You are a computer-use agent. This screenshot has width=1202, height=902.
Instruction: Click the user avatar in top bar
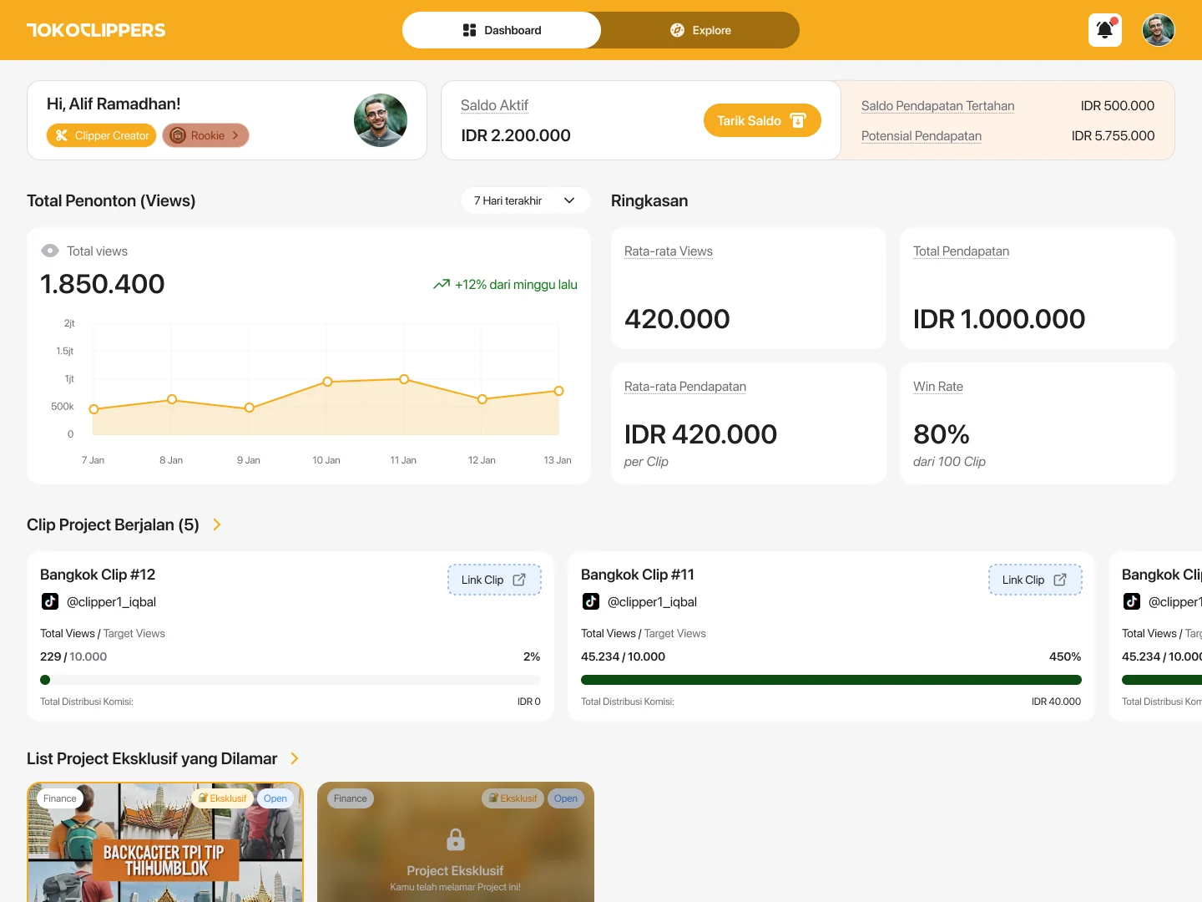pyautogui.click(x=1159, y=30)
